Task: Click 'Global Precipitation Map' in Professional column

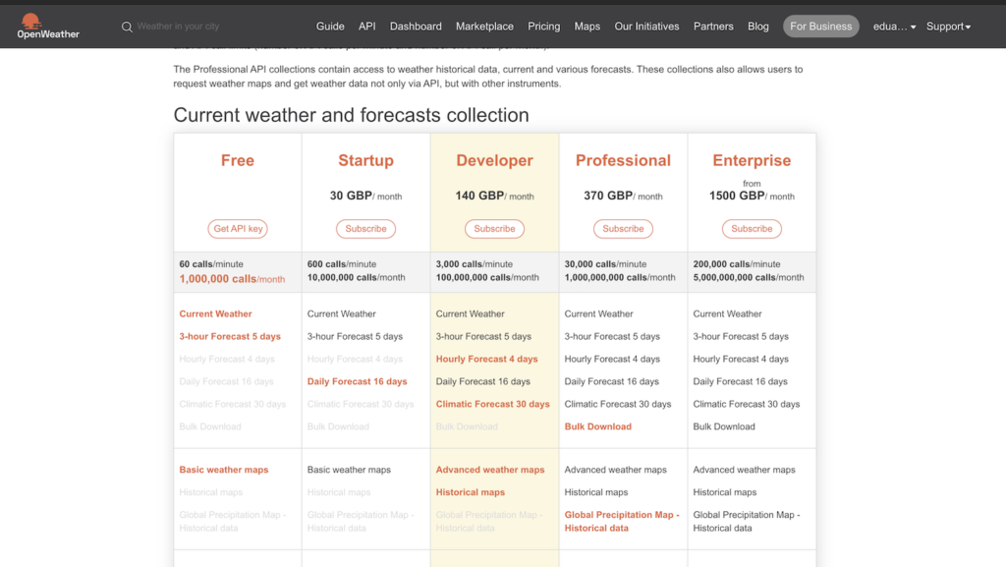Action: 622,522
